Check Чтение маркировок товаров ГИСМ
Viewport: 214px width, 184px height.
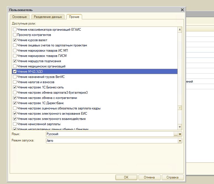(15, 56)
